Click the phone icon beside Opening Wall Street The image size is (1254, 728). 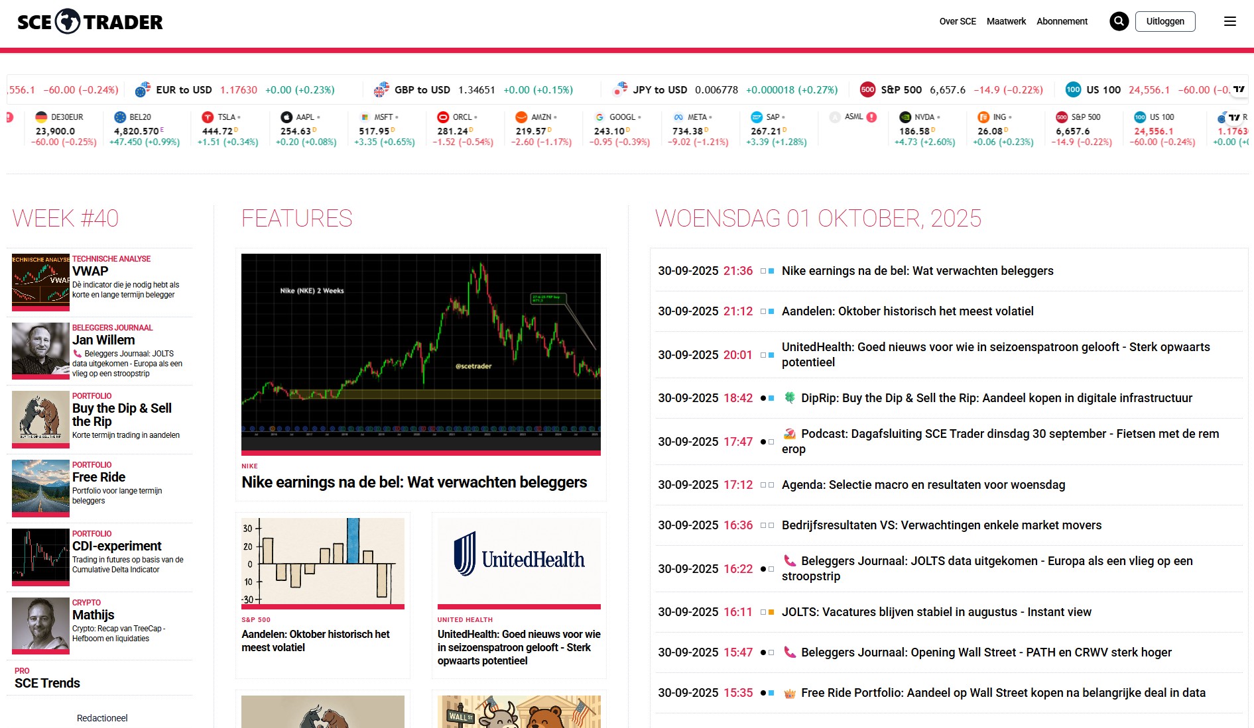pos(789,652)
